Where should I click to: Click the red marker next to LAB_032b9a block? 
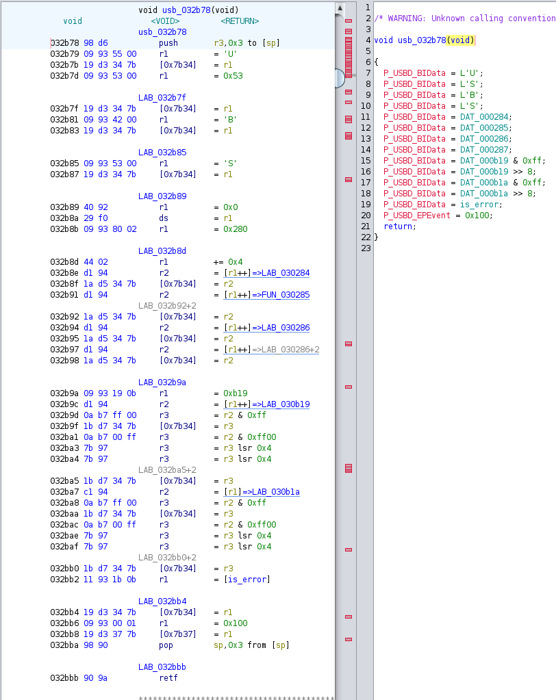click(x=349, y=387)
